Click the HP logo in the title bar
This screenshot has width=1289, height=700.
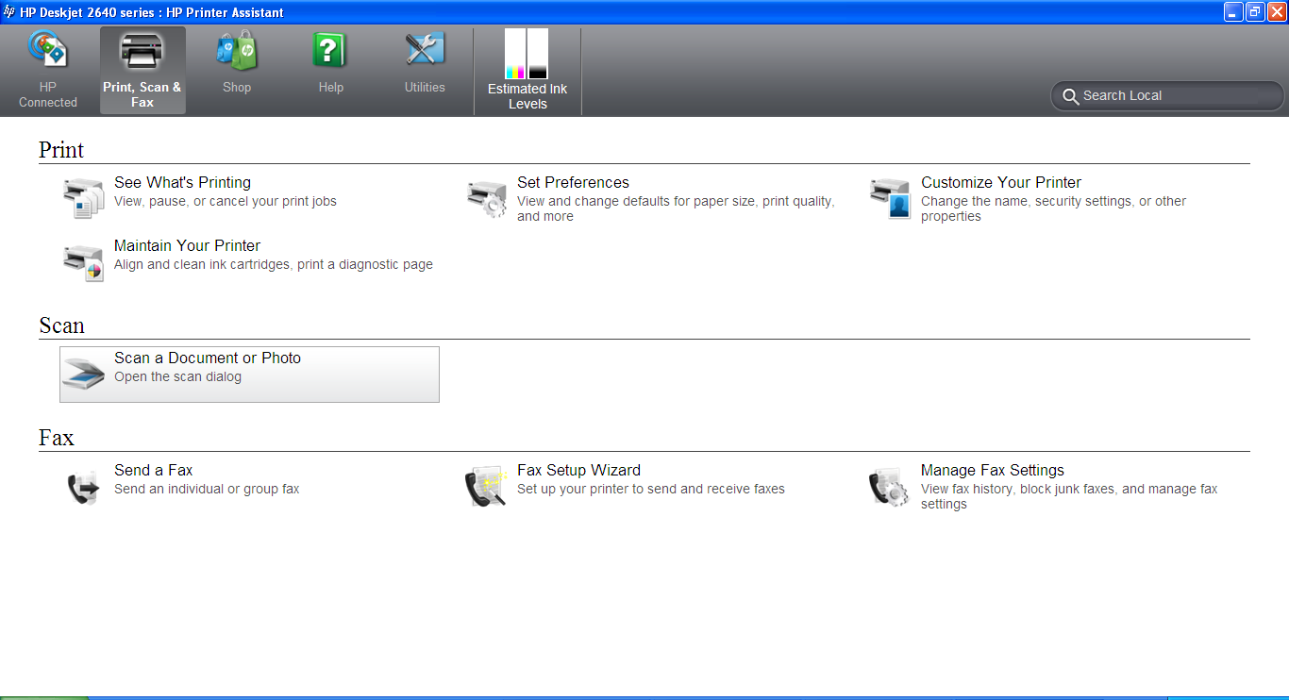coord(9,12)
